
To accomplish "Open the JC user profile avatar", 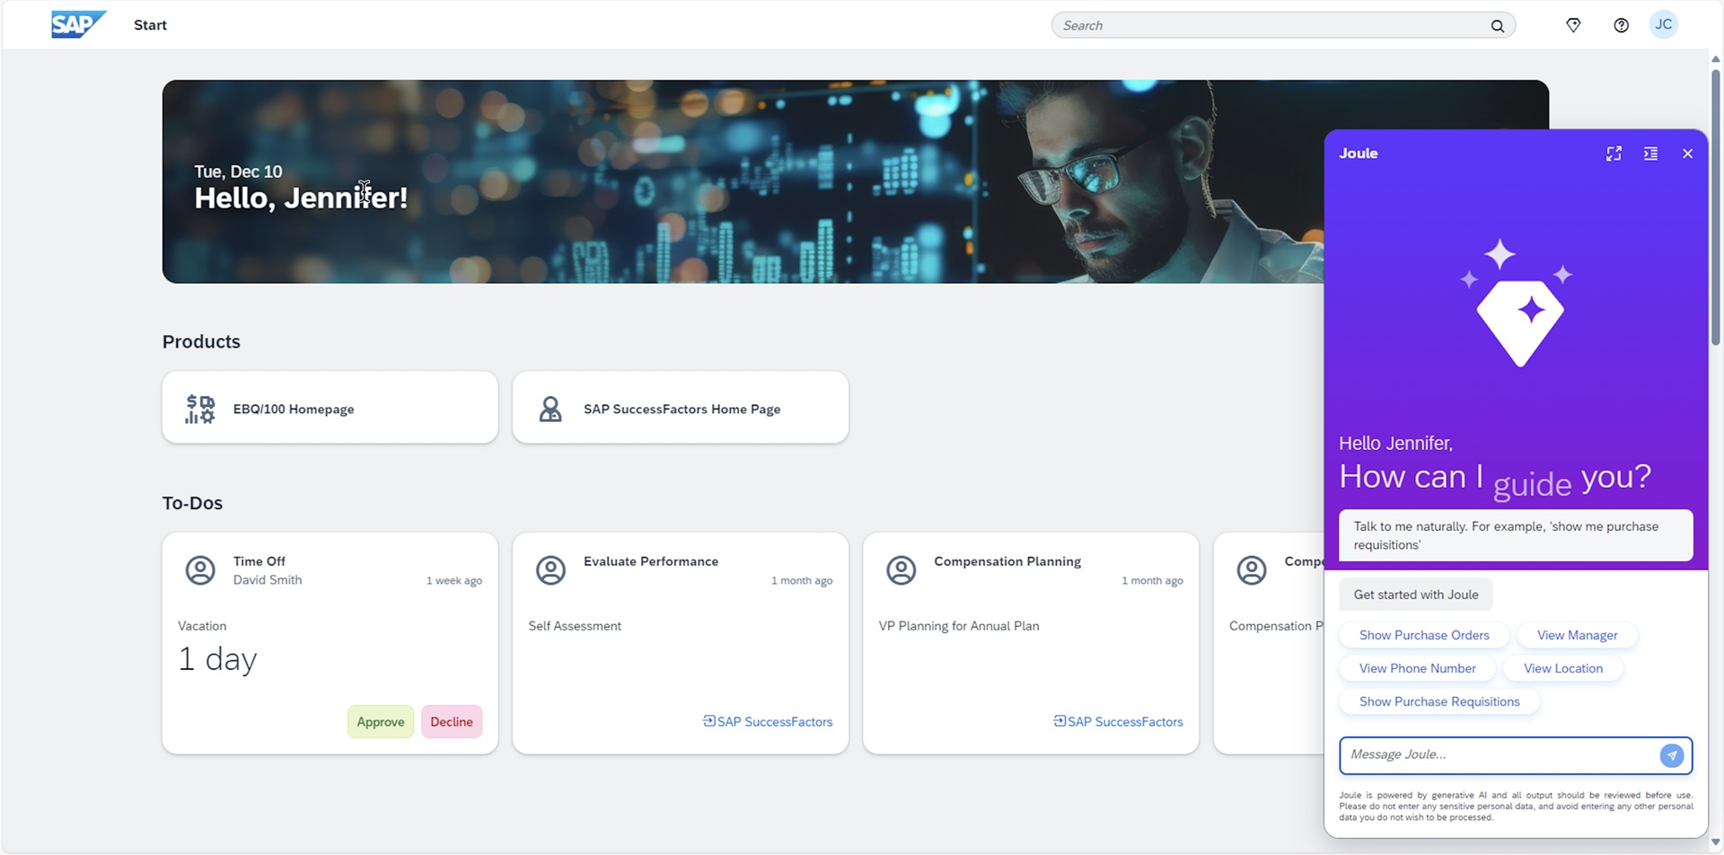I will pos(1664,25).
